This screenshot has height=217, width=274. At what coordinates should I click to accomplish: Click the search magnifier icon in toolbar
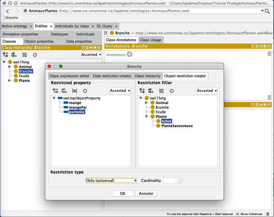[x=267, y=11]
